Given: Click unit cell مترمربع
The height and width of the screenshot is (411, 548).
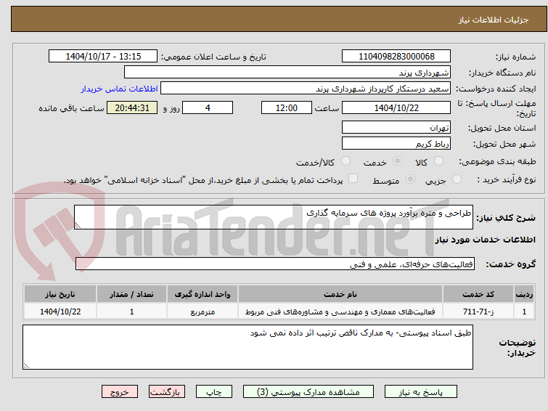Looking at the screenshot, I should coord(203,312).
